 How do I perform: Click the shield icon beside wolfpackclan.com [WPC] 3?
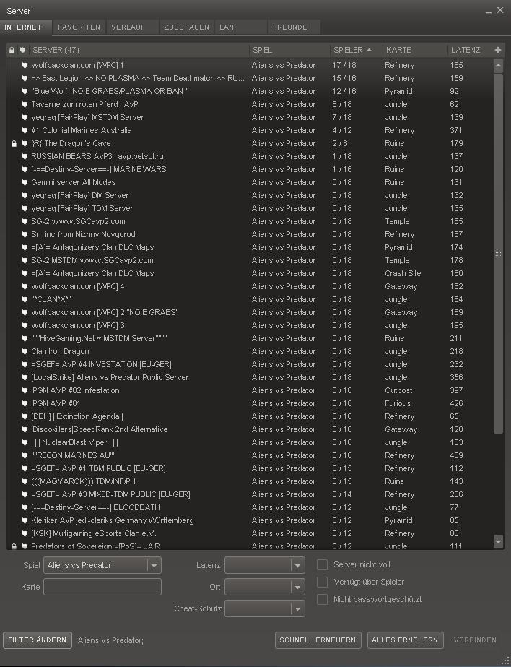(25, 325)
